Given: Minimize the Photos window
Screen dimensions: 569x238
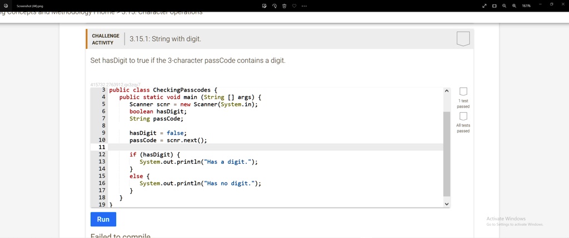Looking at the screenshot, I should click(540, 4).
